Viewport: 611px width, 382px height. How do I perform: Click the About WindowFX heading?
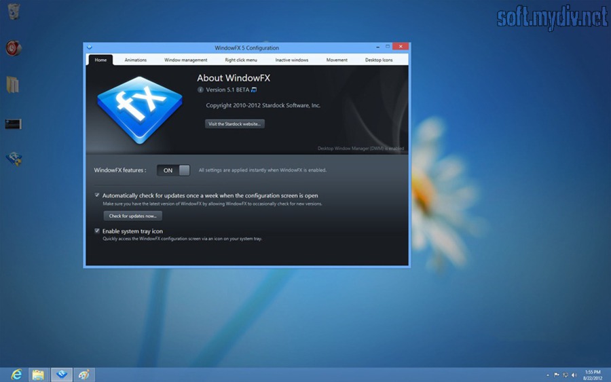pyautogui.click(x=234, y=78)
